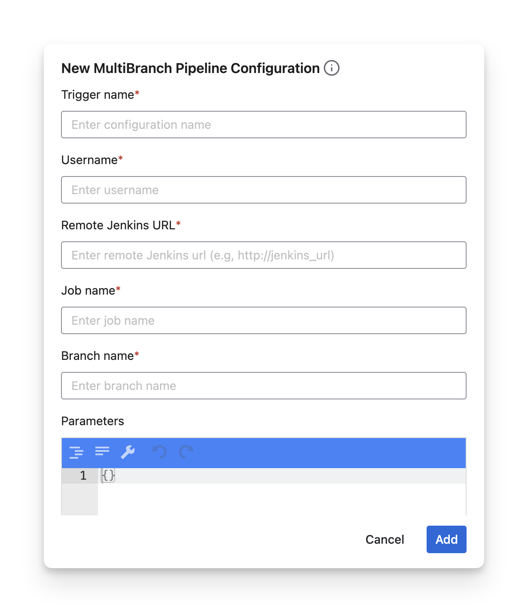Select the Remote Jenkins URL field
The width and height of the screenshot is (528, 612).
coord(263,255)
